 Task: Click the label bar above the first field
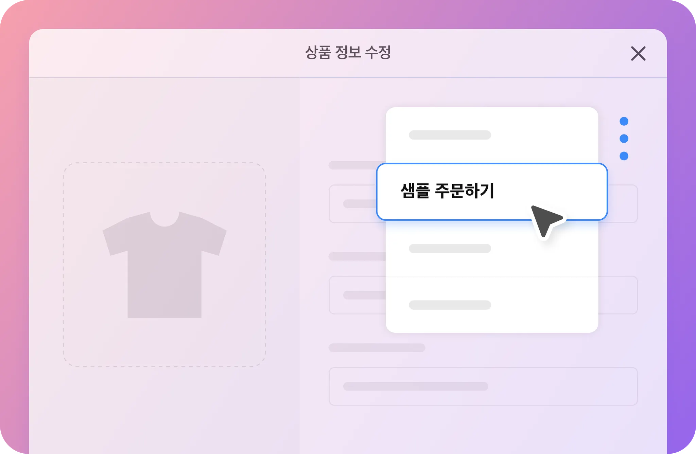[x=357, y=165]
